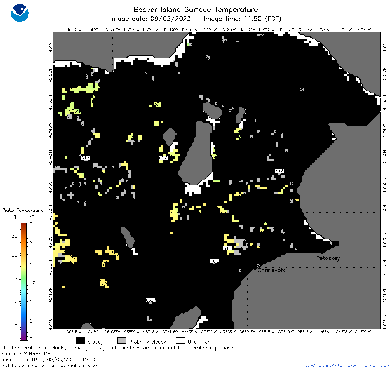
Task: Select the Charlevoix city label
Action: (x=271, y=270)
